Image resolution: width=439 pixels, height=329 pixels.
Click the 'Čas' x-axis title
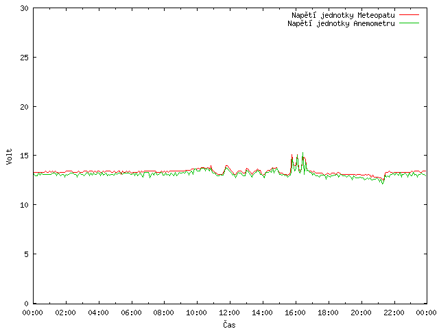(x=229, y=324)
